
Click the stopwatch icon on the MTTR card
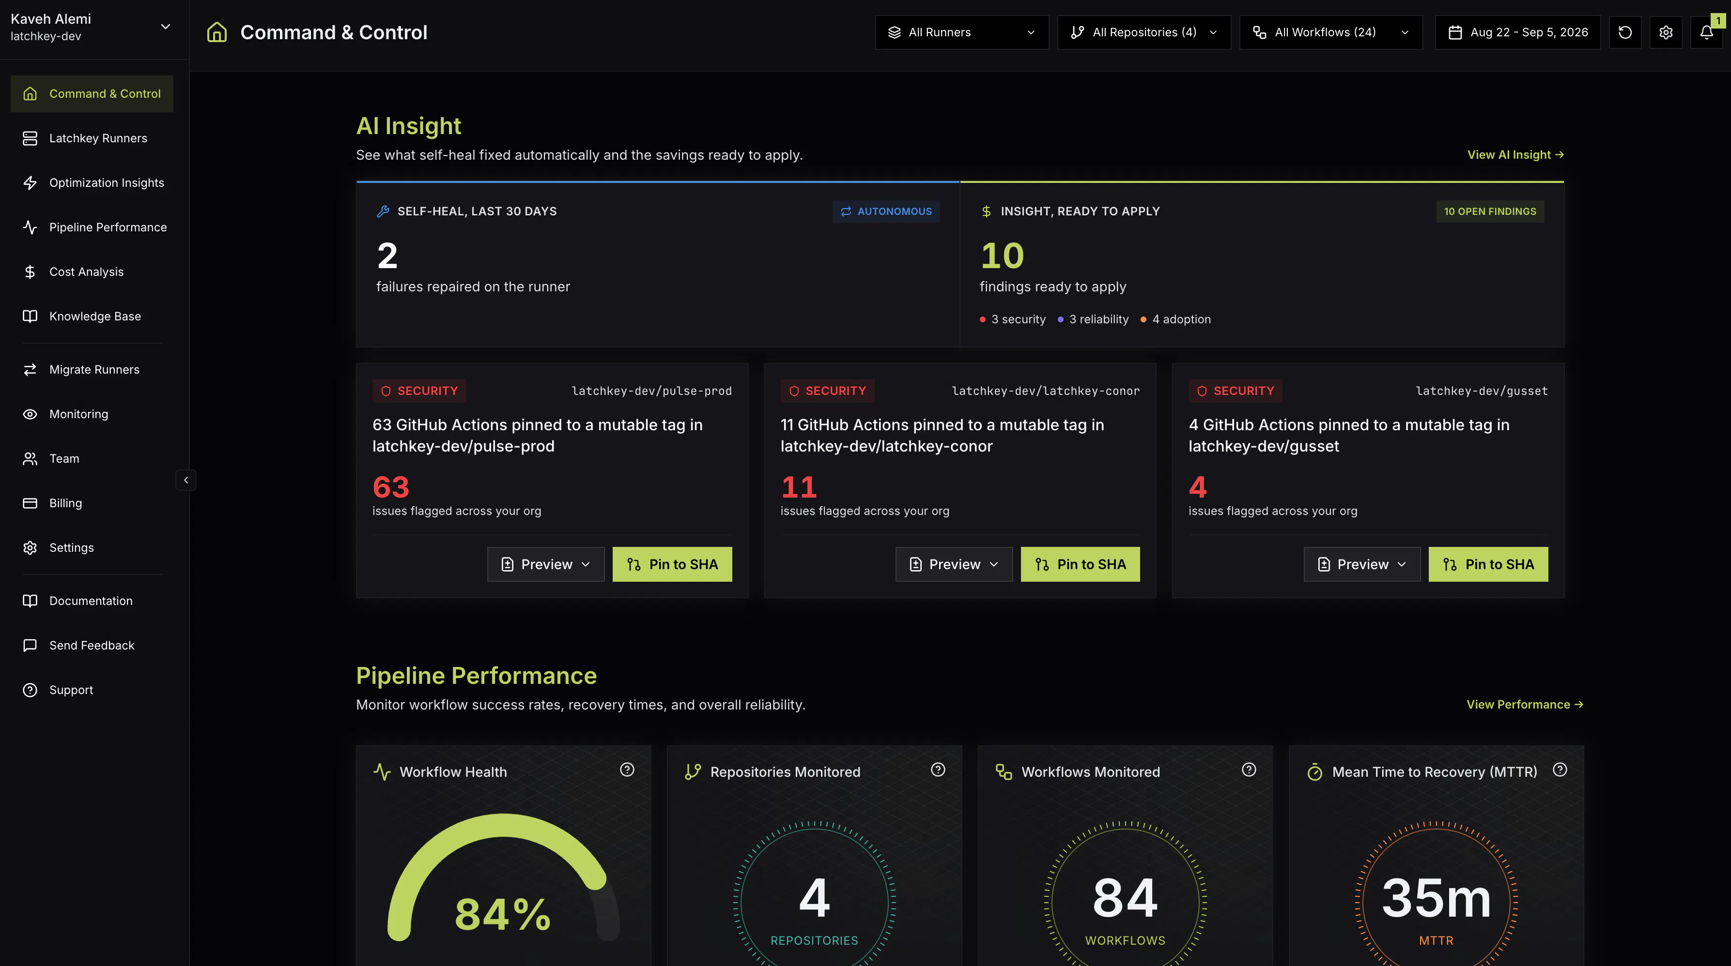[x=1315, y=772]
